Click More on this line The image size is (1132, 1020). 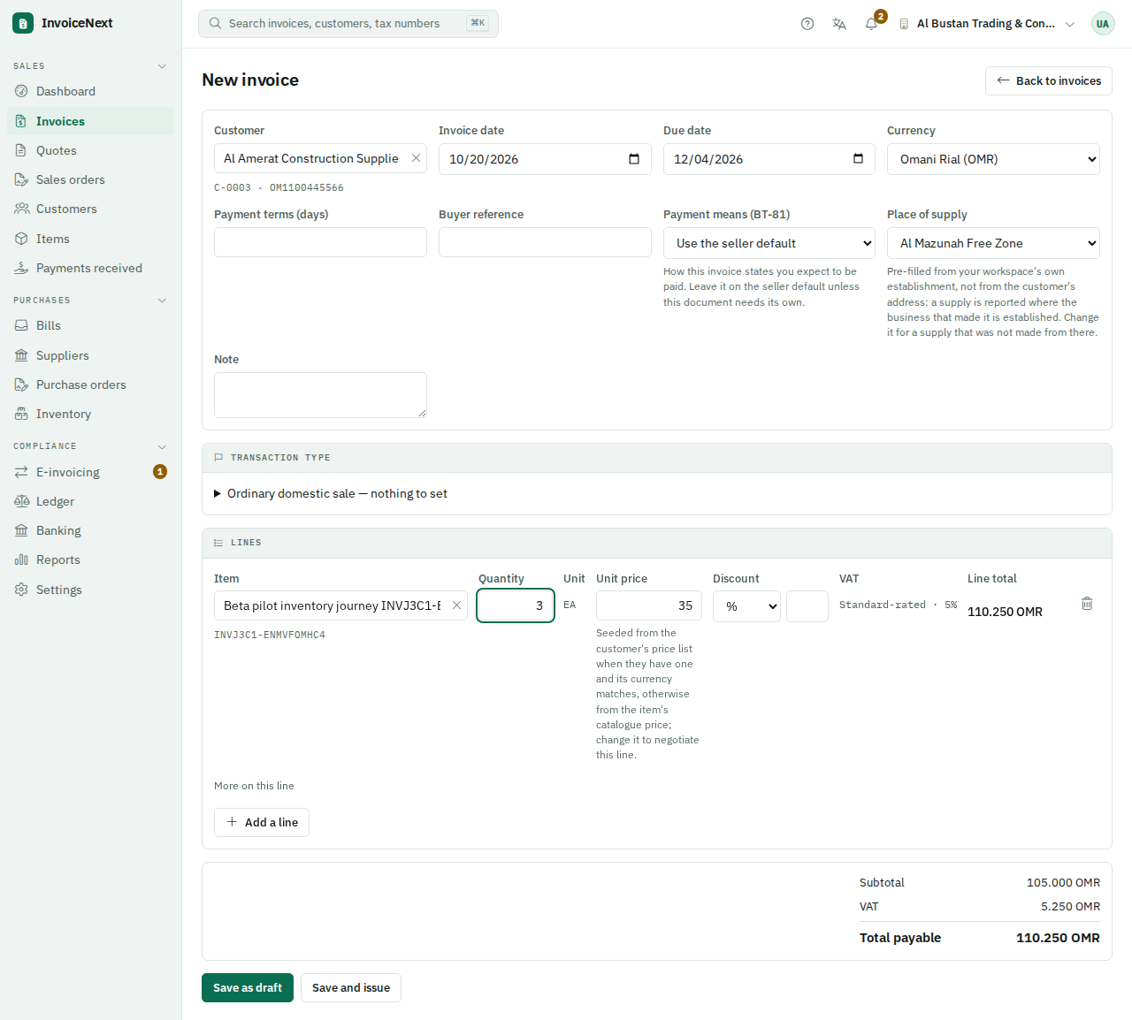[254, 786]
